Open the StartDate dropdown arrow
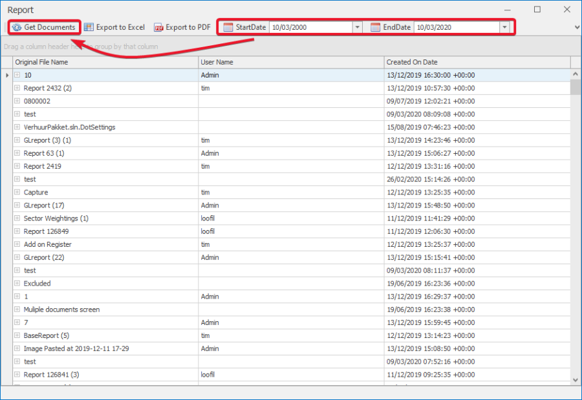 tap(357, 27)
